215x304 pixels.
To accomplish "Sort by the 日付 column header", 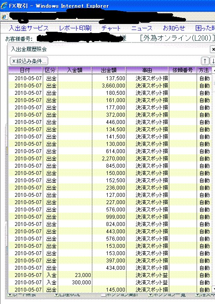I will (25, 70).
